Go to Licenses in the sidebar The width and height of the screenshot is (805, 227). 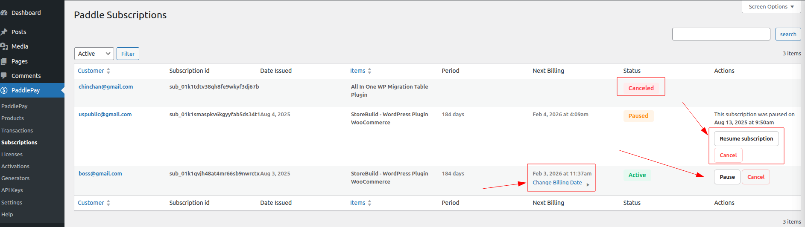(12, 155)
